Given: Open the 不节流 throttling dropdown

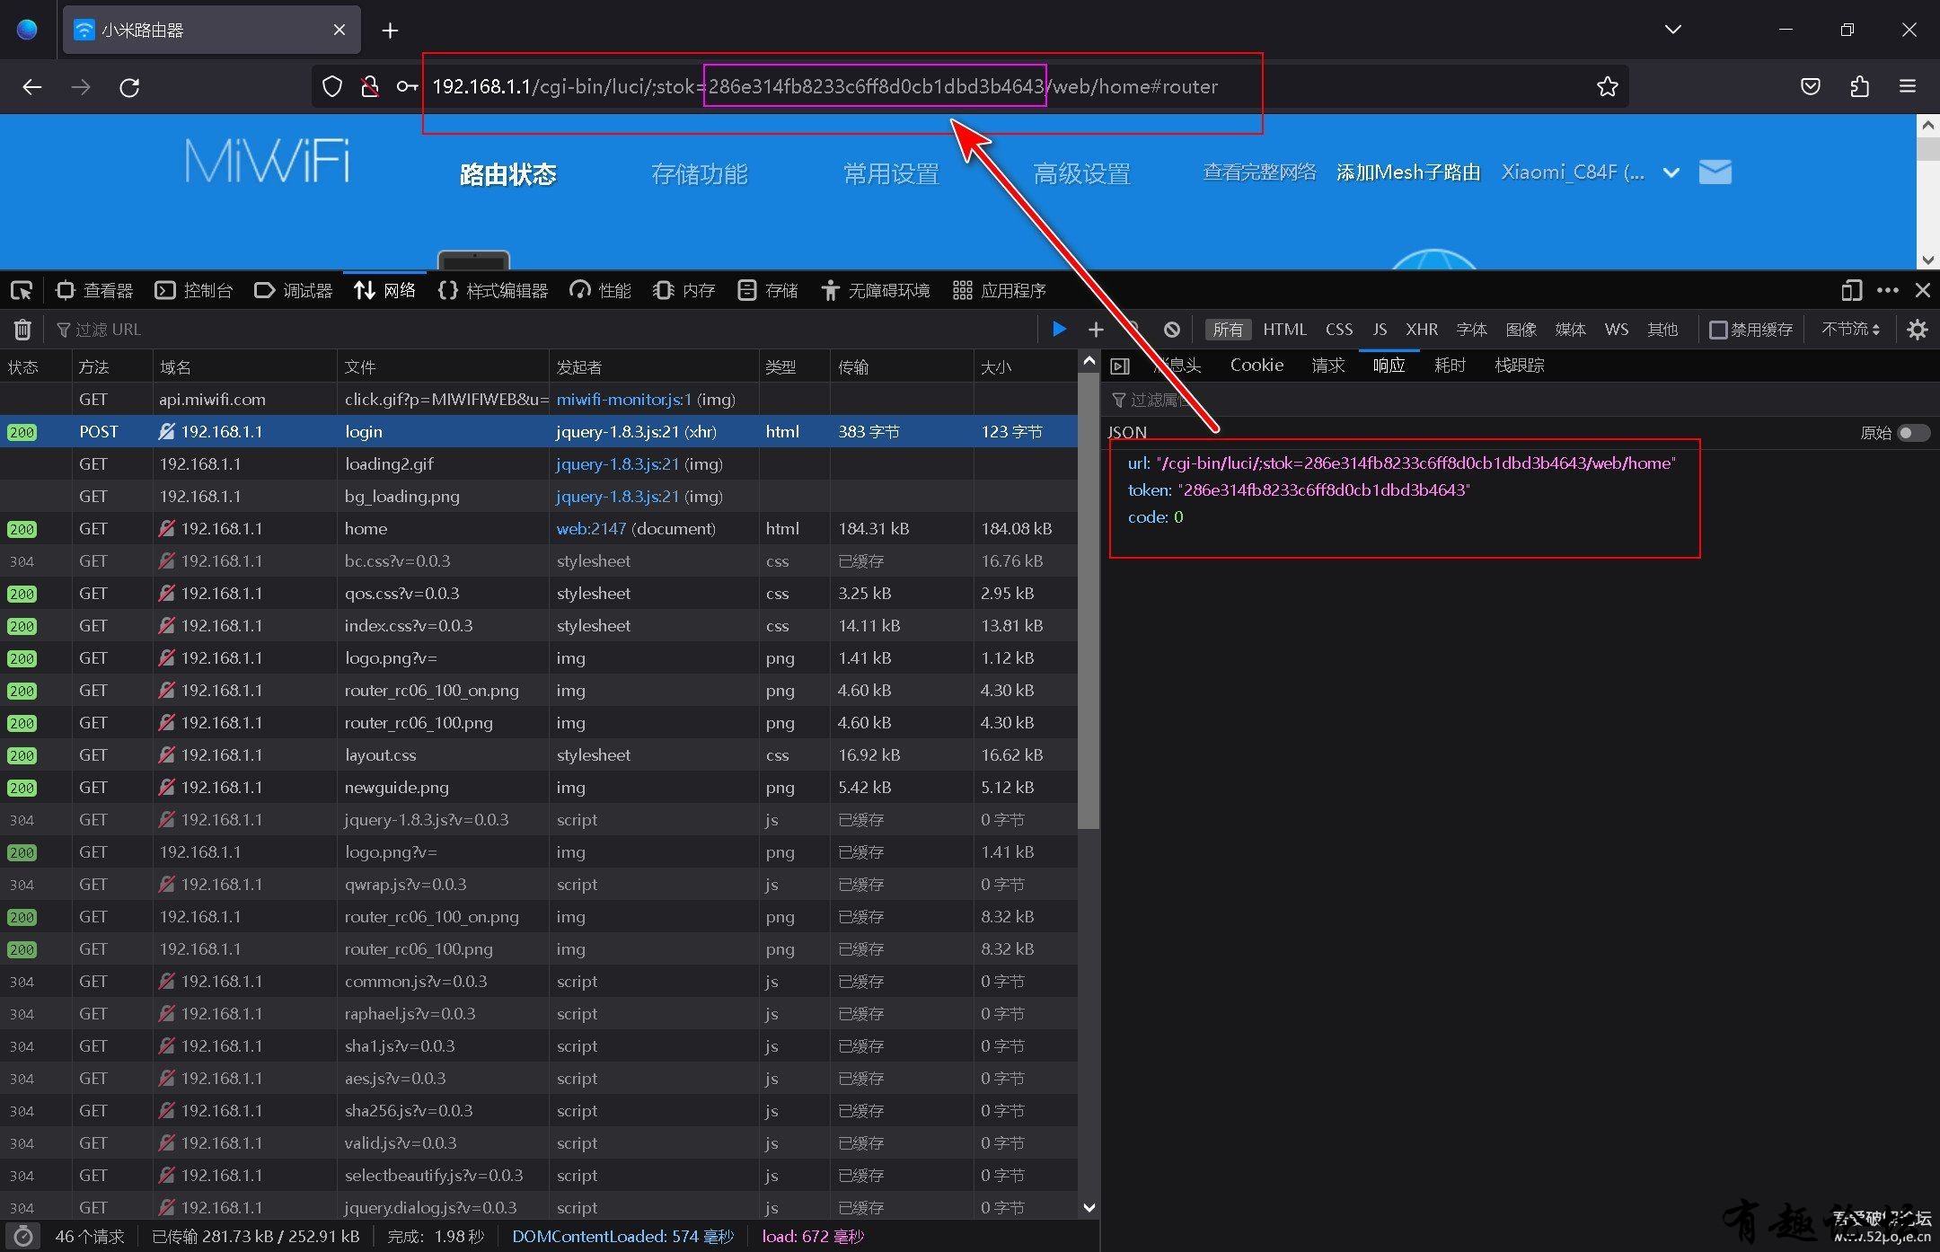Looking at the screenshot, I should [1850, 330].
